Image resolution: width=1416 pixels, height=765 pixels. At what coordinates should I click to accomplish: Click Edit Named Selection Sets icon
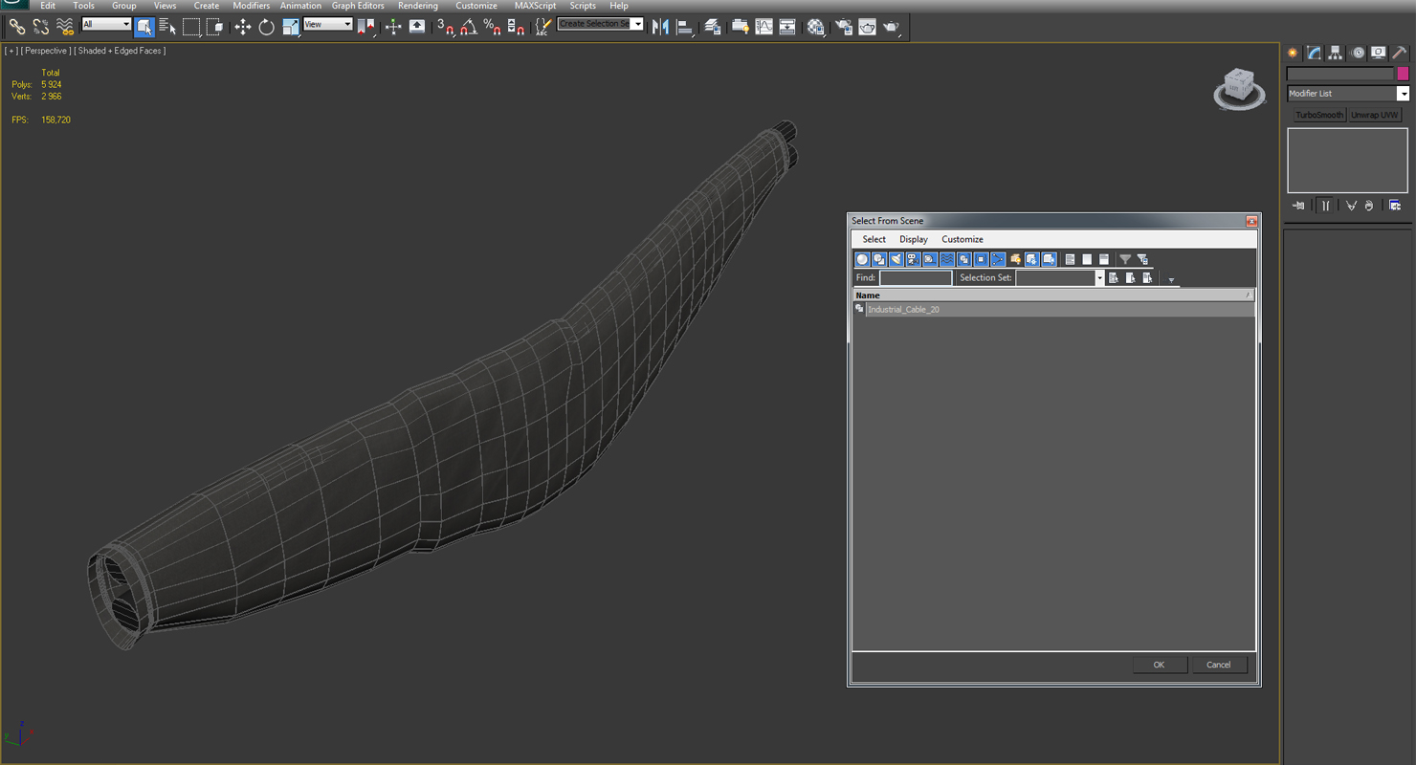542,27
